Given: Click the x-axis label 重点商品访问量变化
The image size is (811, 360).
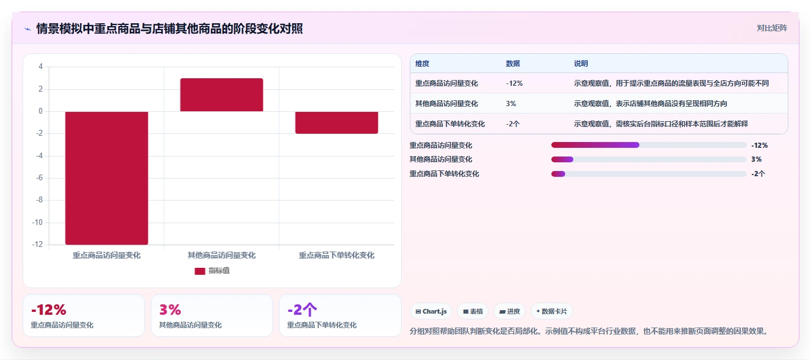Looking at the screenshot, I should (107, 255).
